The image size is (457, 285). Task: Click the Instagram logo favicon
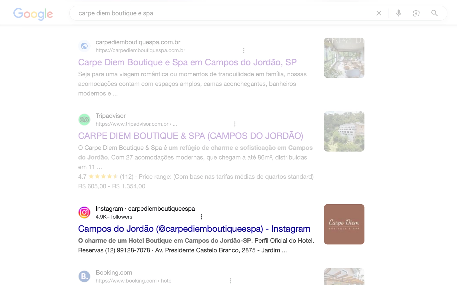(x=84, y=212)
